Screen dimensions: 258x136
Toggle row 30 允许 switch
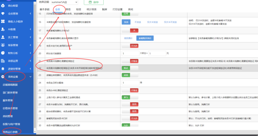[x=130, y=125]
